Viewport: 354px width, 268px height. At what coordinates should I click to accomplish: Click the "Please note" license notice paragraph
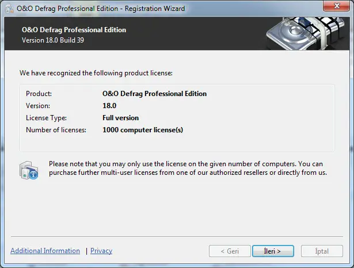[188, 168]
